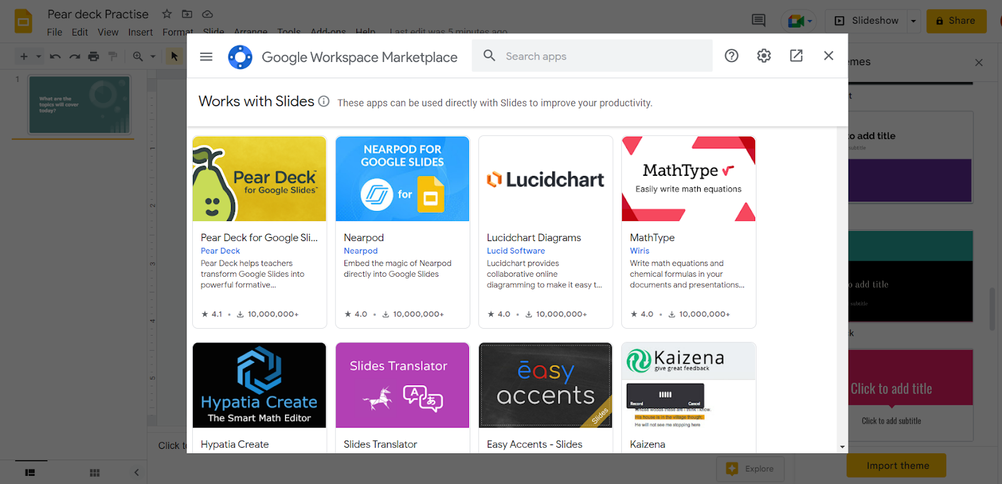Click the Lucid Software developer link

(516, 251)
